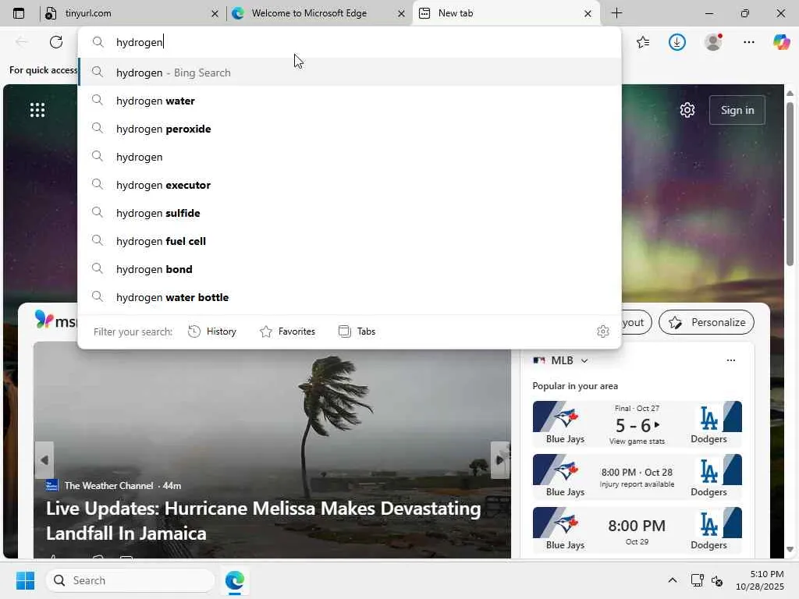Open page settings gear on new tab

tap(687, 110)
